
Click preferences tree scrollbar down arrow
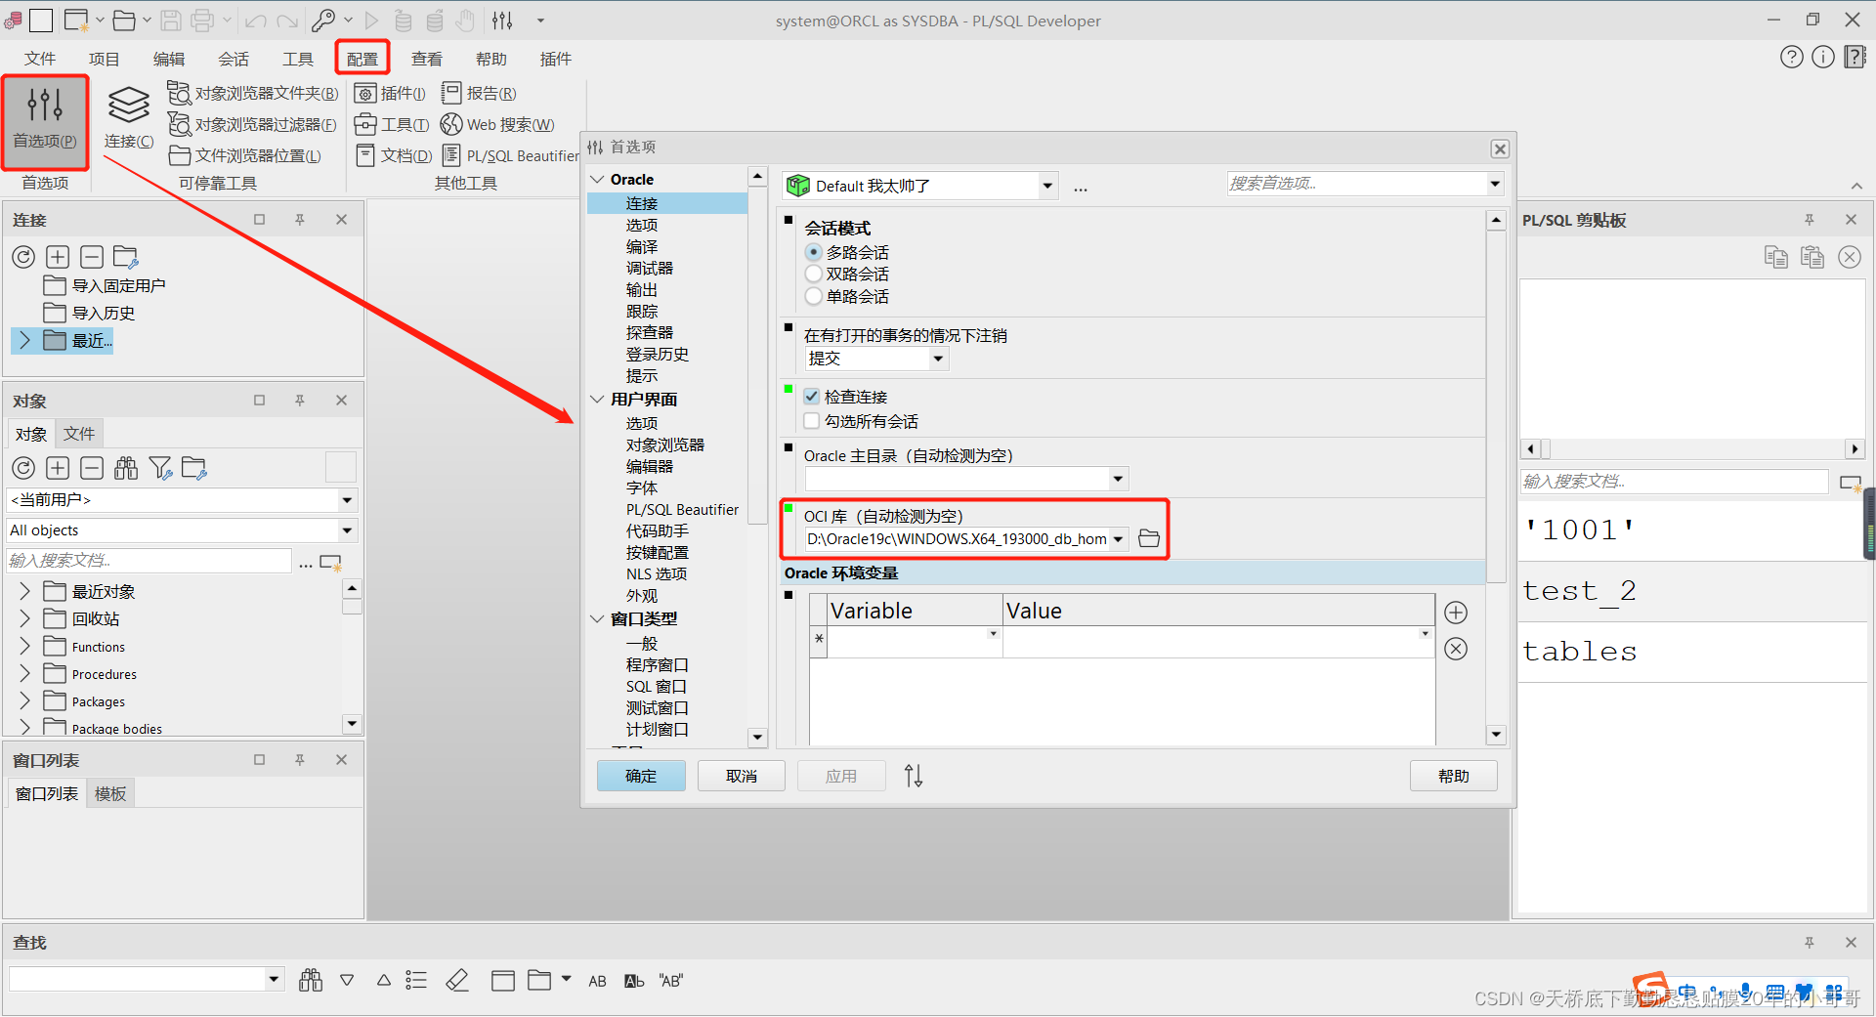(x=757, y=737)
